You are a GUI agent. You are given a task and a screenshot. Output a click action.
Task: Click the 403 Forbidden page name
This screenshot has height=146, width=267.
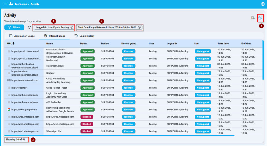pyautogui.click(x=54, y=102)
